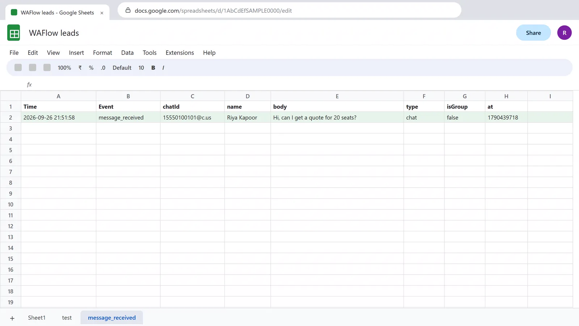Image resolution: width=579 pixels, height=326 pixels.
Task: Click the 'isGroup' header cell
Action: [465, 106]
